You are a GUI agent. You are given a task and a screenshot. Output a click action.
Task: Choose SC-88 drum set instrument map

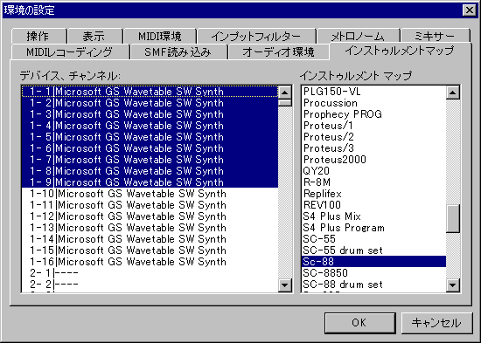(374, 285)
